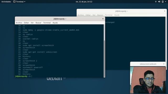The width and height of the screenshot is (168, 94).
Task: Click line 29 'systemctl poweroff'
Action: [33, 67]
